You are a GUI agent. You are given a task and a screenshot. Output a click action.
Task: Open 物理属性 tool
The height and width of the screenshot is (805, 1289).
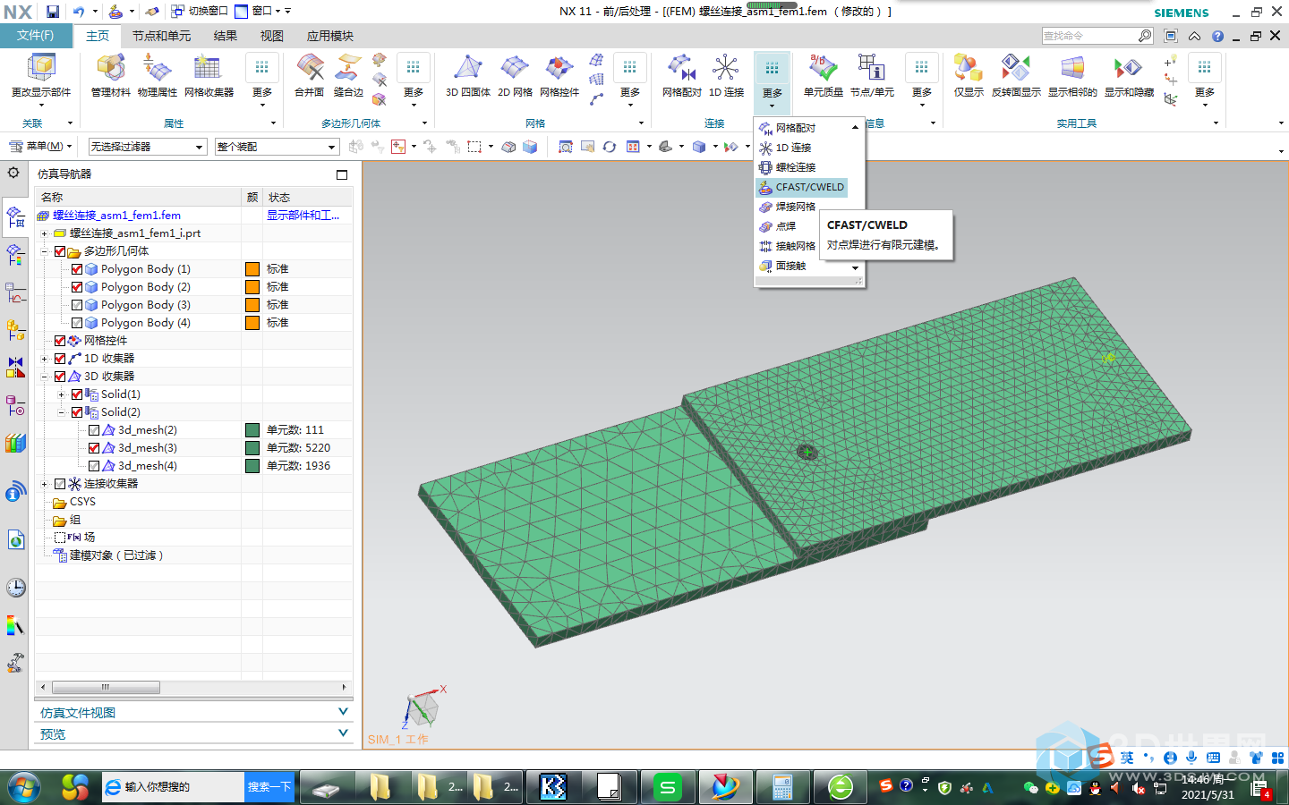pos(158,68)
